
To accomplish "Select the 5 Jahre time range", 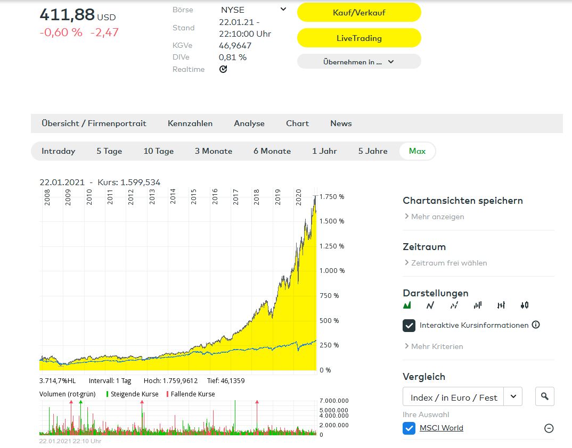I will coord(373,151).
